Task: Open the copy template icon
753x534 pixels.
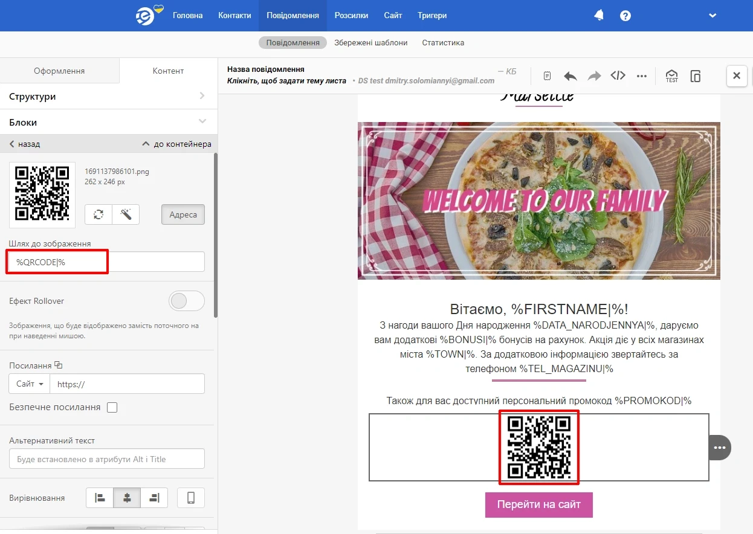Action: coord(696,76)
